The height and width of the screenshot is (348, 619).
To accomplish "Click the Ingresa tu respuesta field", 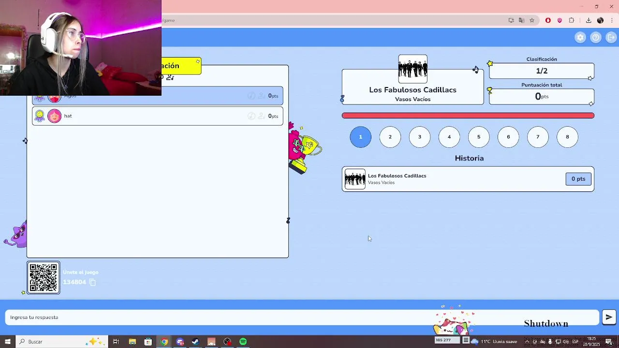I will (302, 317).
